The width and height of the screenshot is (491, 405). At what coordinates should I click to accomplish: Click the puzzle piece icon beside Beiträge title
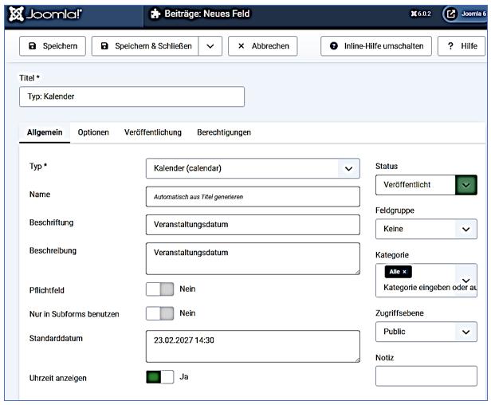coord(155,14)
